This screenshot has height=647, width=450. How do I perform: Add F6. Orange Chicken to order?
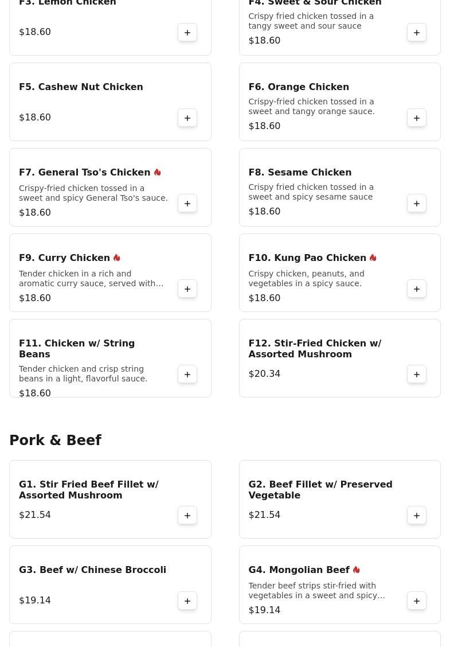click(x=417, y=118)
